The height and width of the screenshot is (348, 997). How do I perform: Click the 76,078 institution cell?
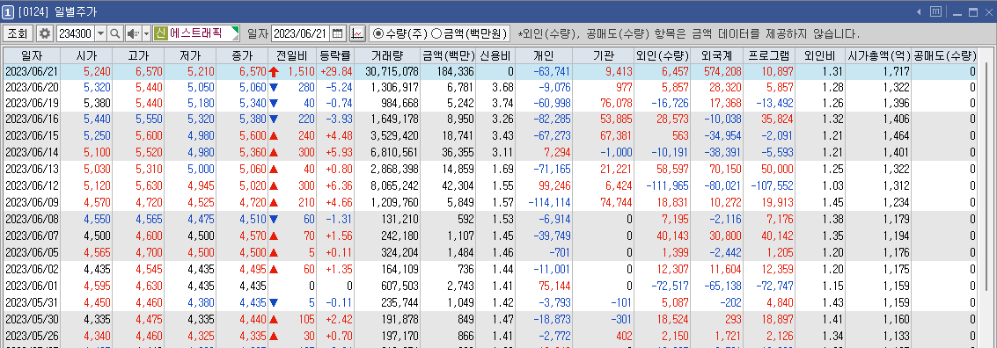(x=604, y=104)
